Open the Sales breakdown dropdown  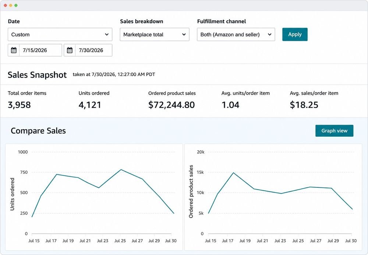click(155, 35)
